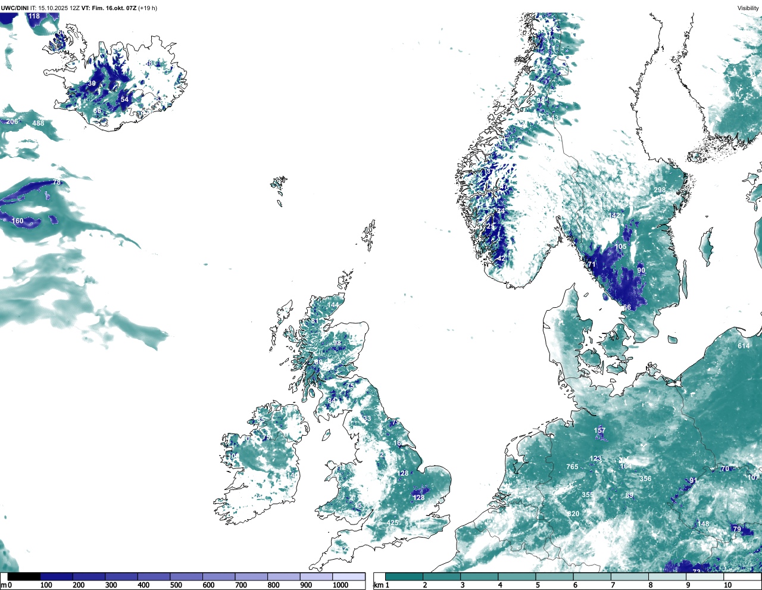Click the '614' value in Poland

pyautogui.click(x=744, y=346)
